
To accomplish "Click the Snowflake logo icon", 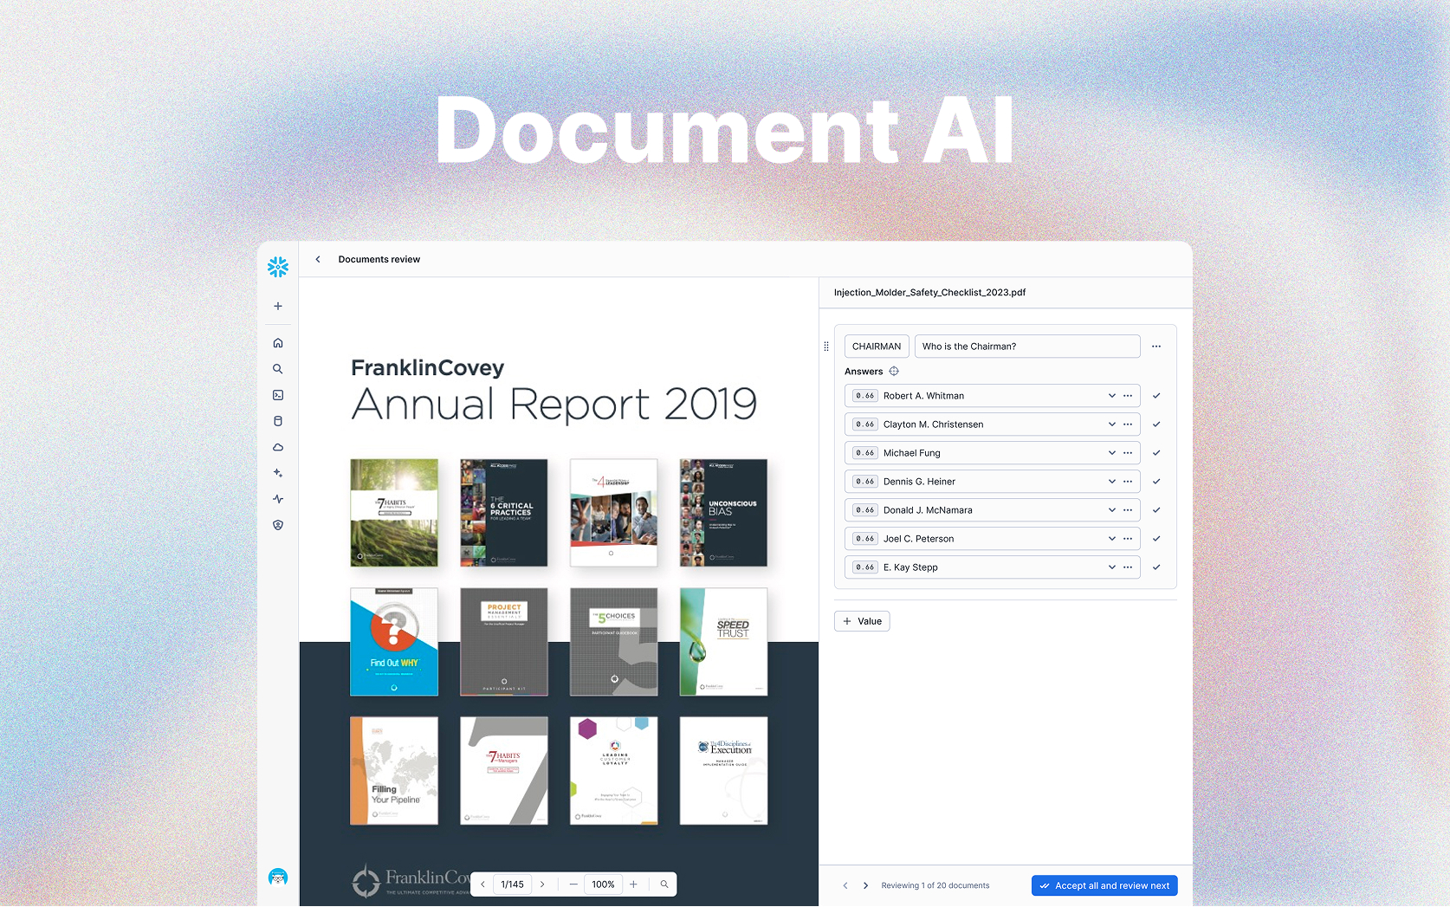I will point(278,267).
